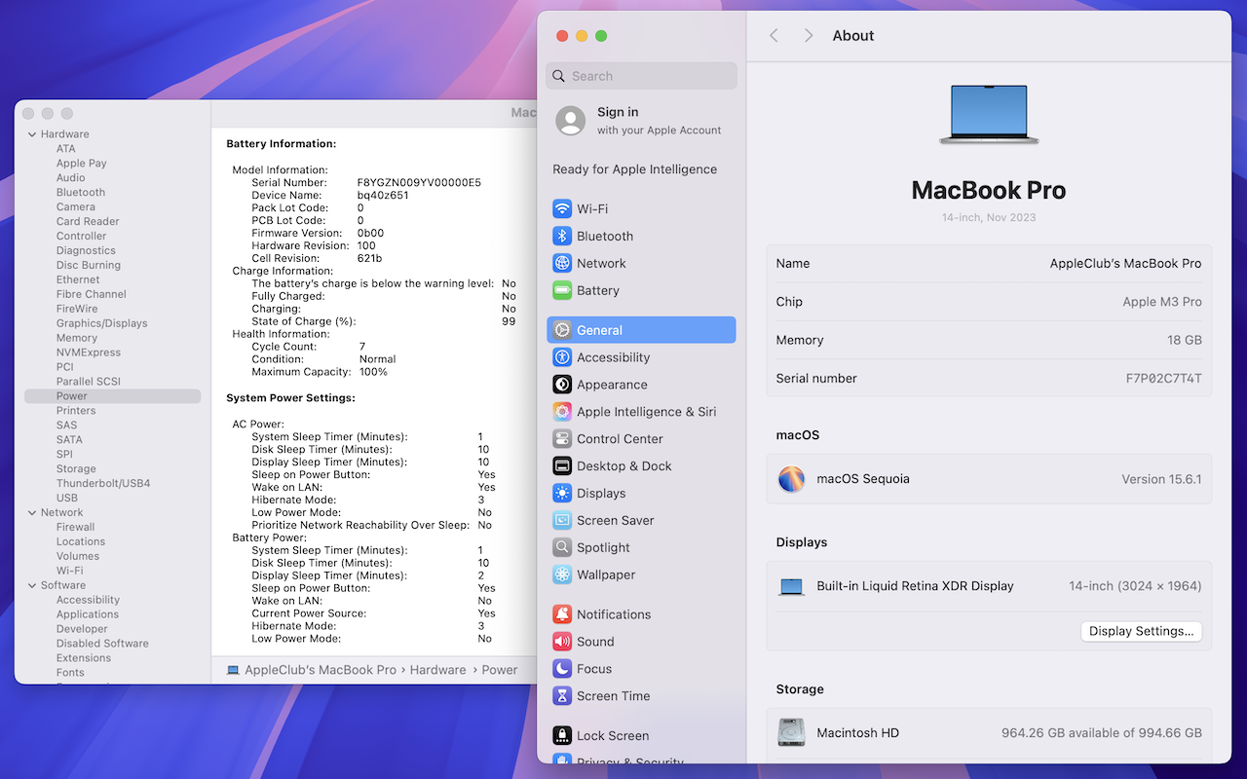
Task: Click the Sound speaker icon
Action: click(562, 642)
